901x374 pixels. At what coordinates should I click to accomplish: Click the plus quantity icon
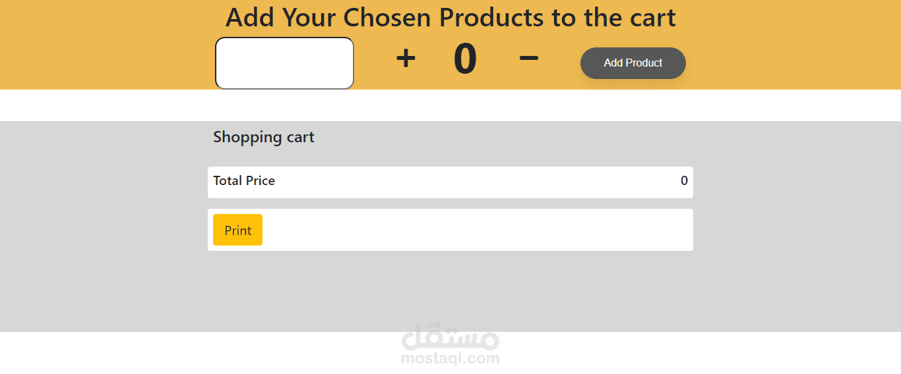pos(406,59)
